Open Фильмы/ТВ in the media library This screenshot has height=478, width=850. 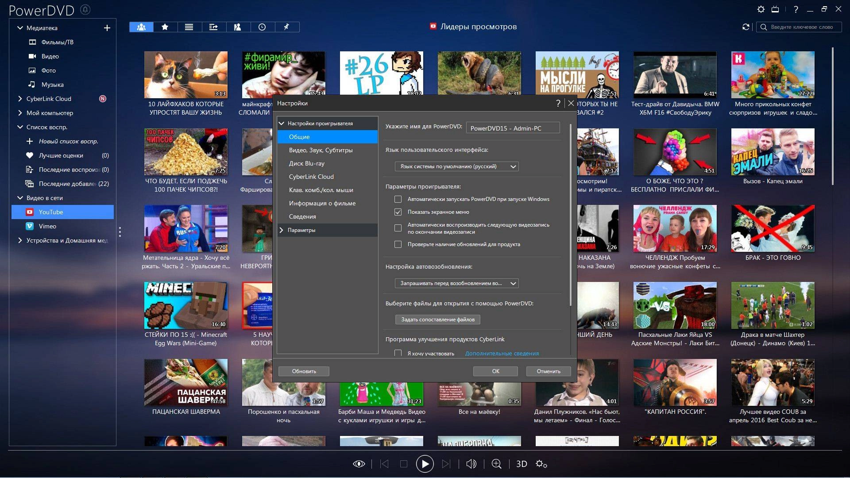[x=58, y=42]
